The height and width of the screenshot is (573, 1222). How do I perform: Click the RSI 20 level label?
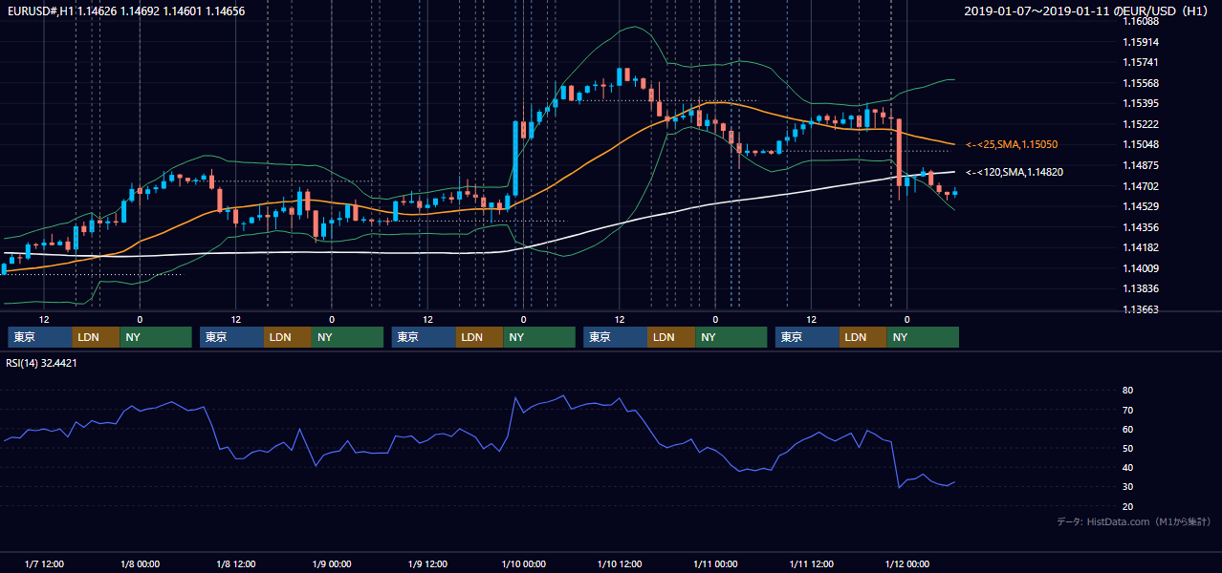click(x=1127, y=506)
